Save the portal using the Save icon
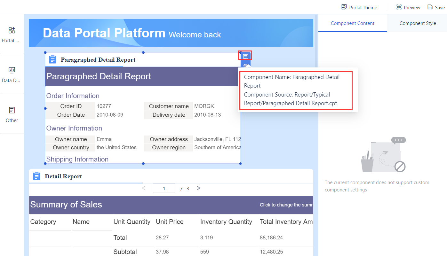 tap(431, 7)
